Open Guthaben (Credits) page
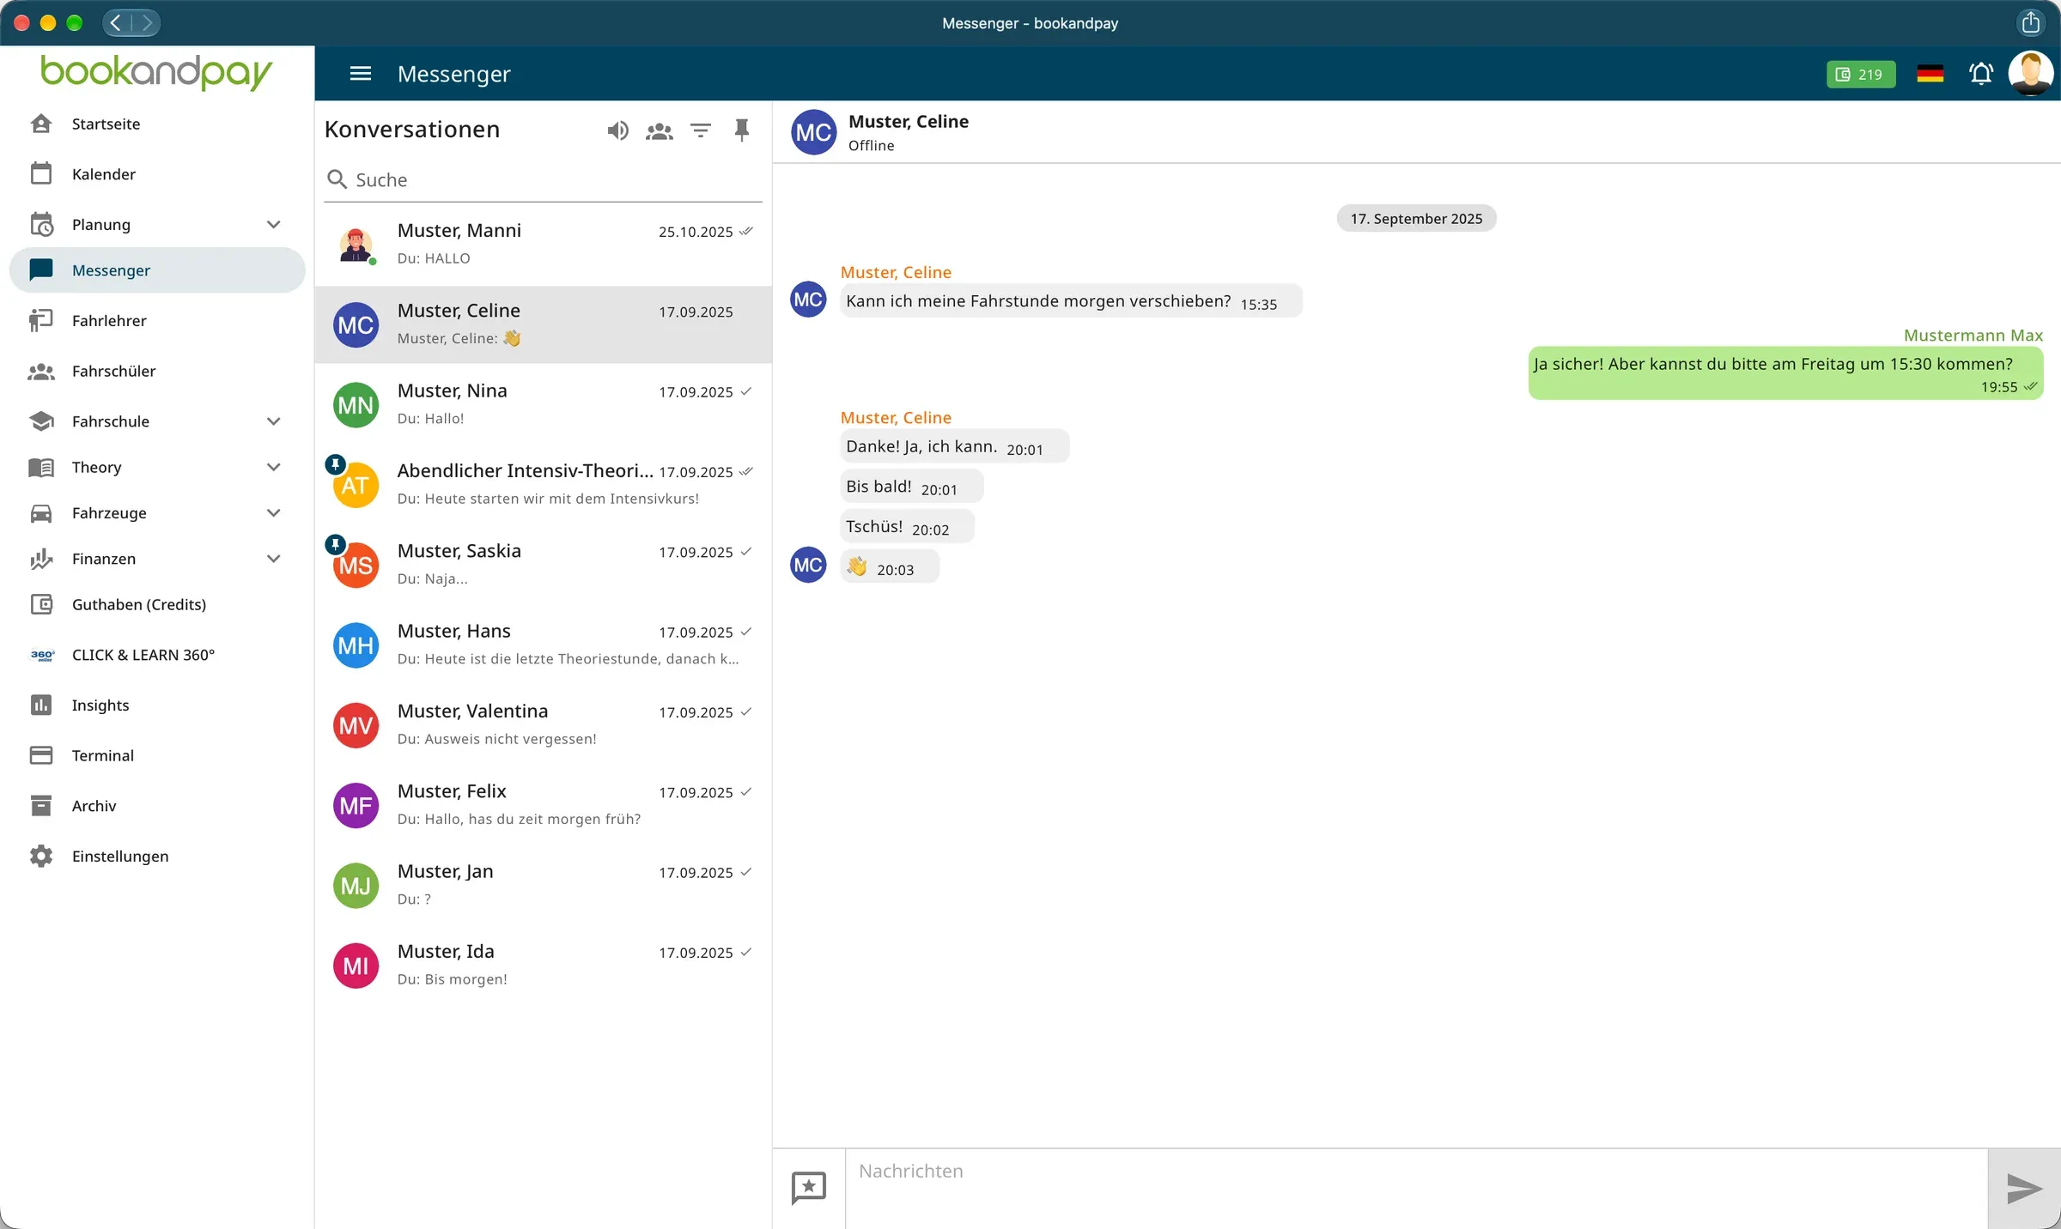The width and height of the screenshot is (2061, 1229). click(x=157, y=604)
